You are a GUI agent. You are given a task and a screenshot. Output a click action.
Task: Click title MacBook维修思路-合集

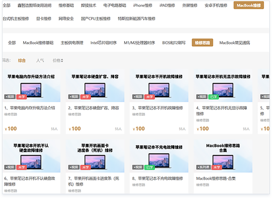[x=216, y=178]
